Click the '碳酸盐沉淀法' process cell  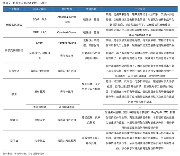click(14, 25)
